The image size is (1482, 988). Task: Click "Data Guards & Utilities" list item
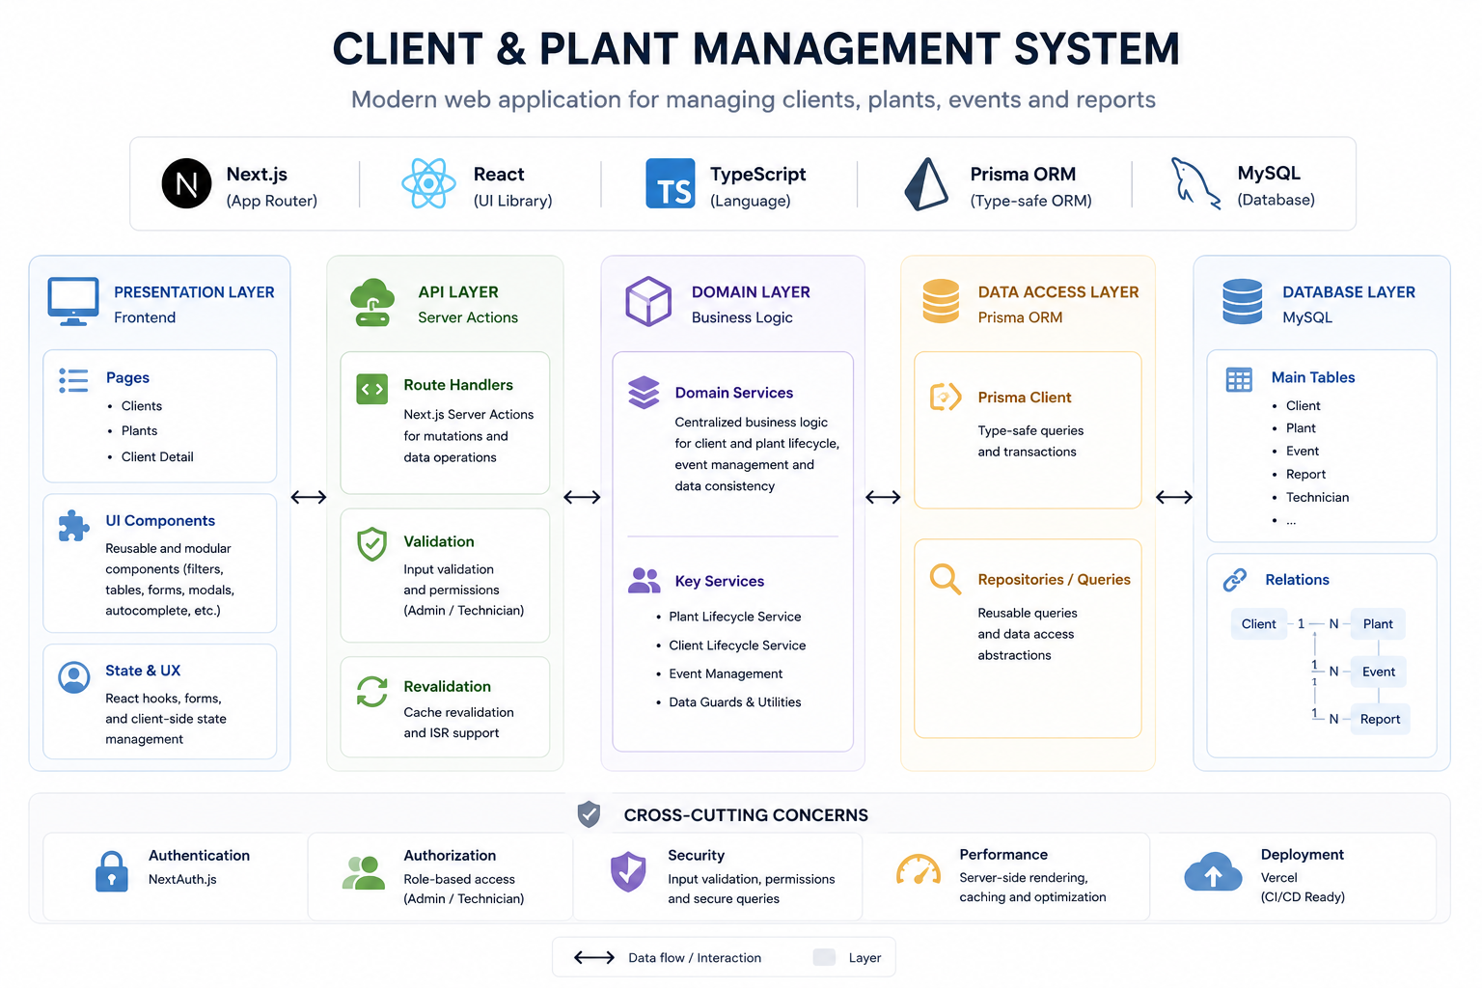click(735, 702)
